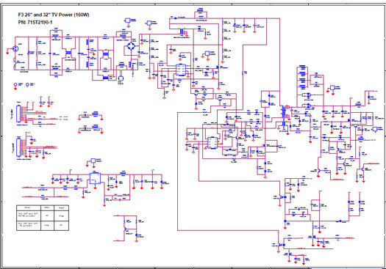
Task: Select the "To scaler" connector symbol
Action: click(18, 114)
